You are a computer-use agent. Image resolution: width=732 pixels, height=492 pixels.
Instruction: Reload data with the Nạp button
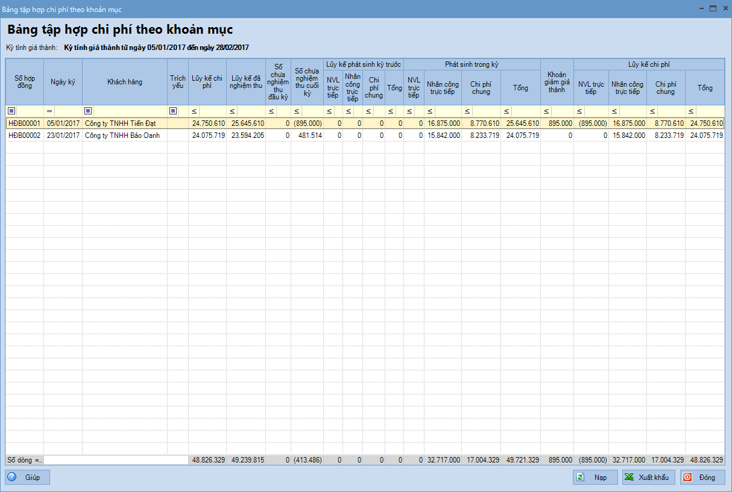(595, 478)
